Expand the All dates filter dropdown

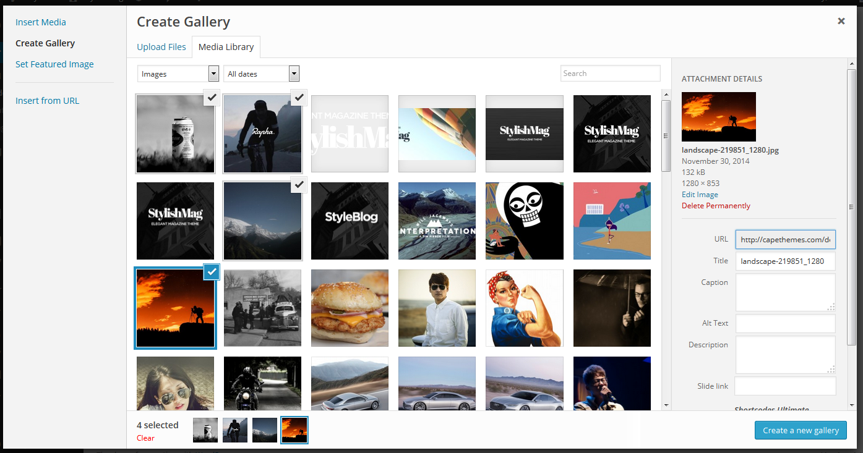261,74
